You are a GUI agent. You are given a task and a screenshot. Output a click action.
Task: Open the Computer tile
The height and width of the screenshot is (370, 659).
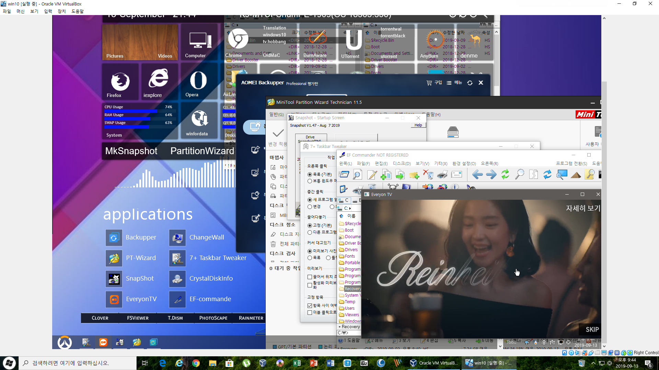[200, 42]
